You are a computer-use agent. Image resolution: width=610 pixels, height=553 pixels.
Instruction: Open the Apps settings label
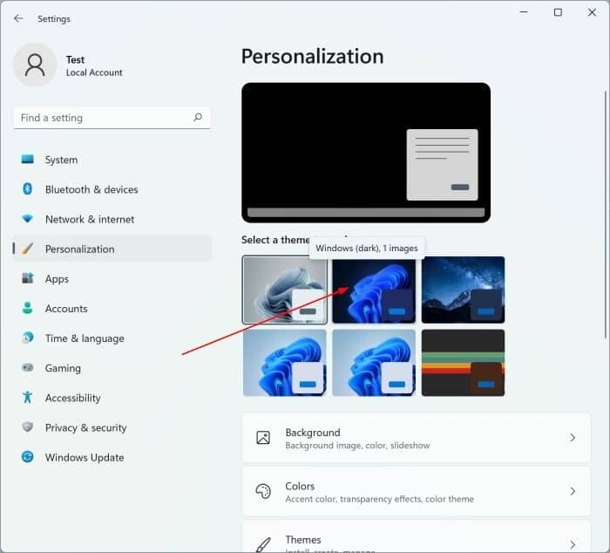[57, 279]
